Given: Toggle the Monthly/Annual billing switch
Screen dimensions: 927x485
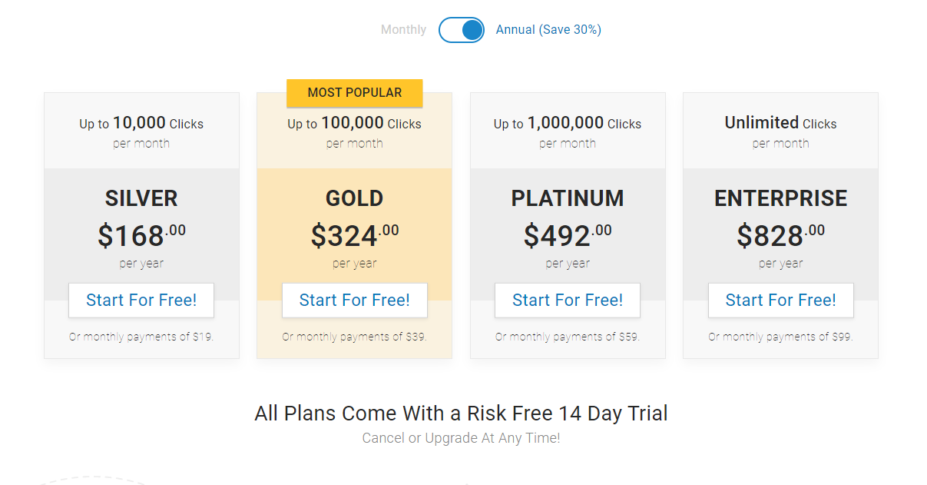Looking at the screenshot, I should coord(462,30).
